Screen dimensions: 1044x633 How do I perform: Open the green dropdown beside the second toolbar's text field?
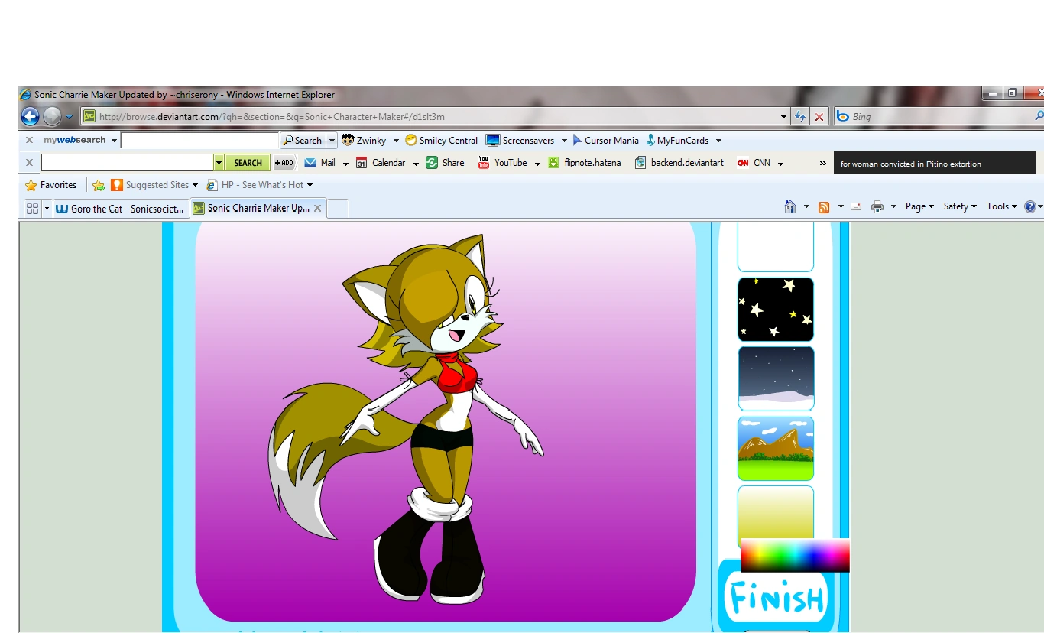[x=219, y=163]
